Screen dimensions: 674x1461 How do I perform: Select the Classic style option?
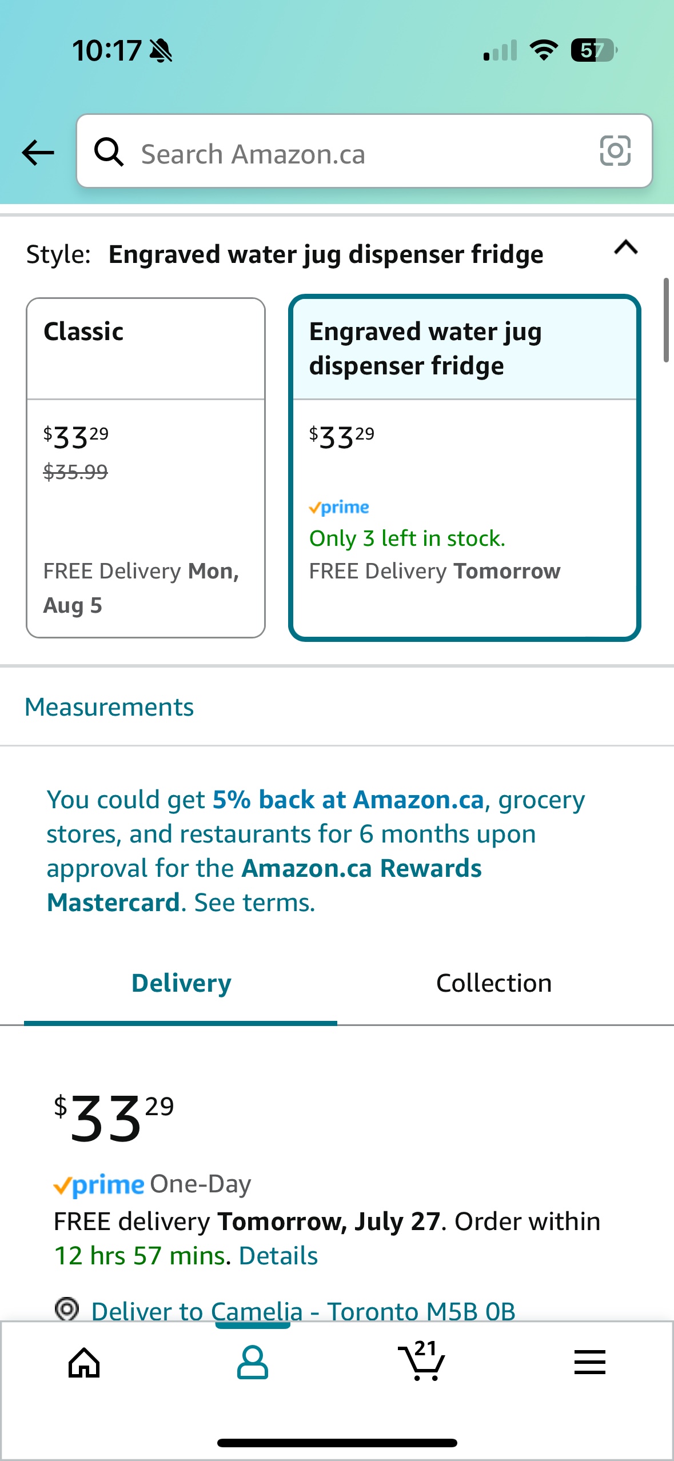click(146, 468)
